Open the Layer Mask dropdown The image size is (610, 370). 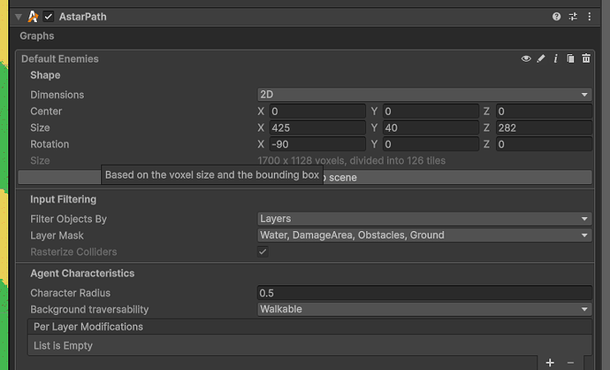[x=423, y=235]
